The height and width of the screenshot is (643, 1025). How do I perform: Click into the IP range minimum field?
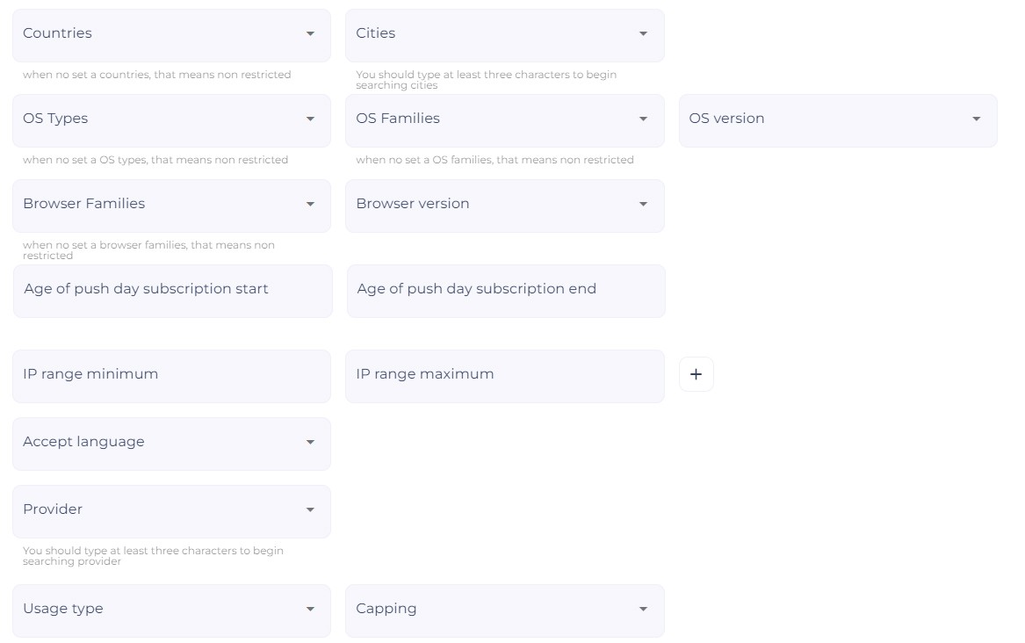pyautogui.click(x=171, y=376)
